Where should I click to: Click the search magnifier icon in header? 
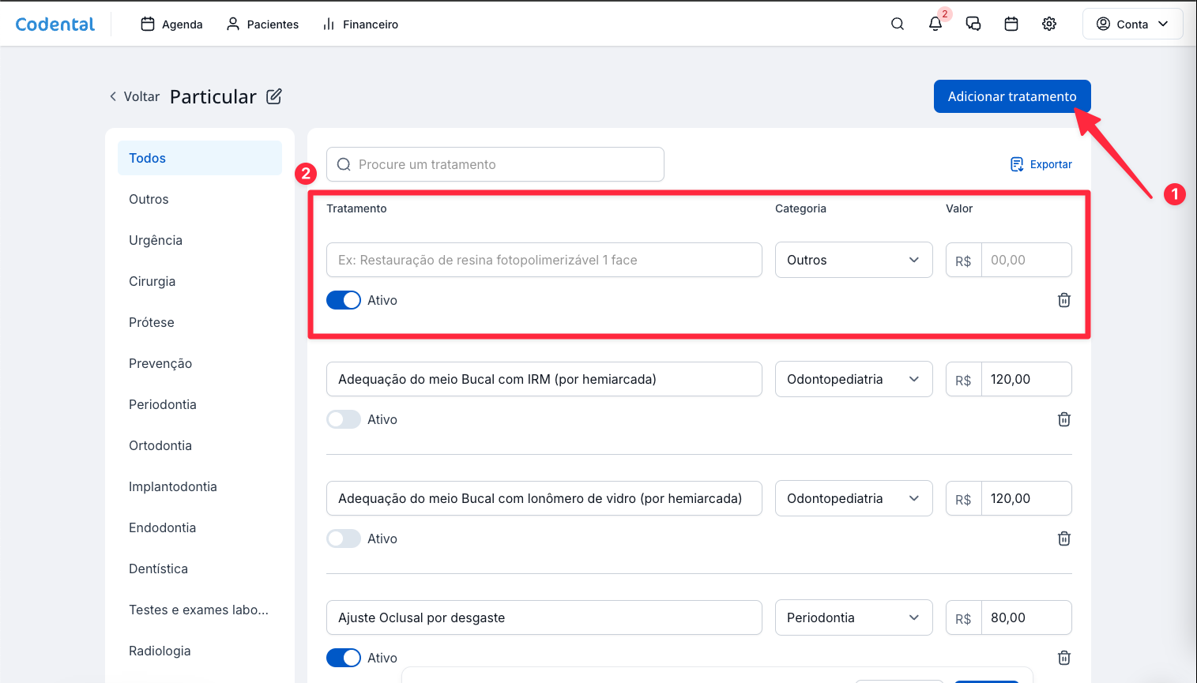898,24
